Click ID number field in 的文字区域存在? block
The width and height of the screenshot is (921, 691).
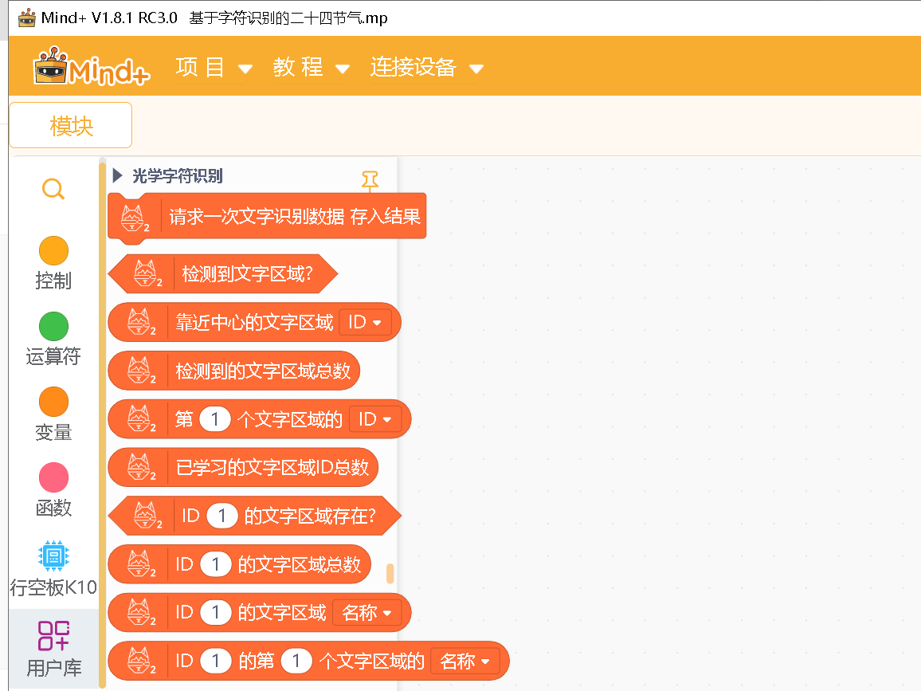[222, 516]
